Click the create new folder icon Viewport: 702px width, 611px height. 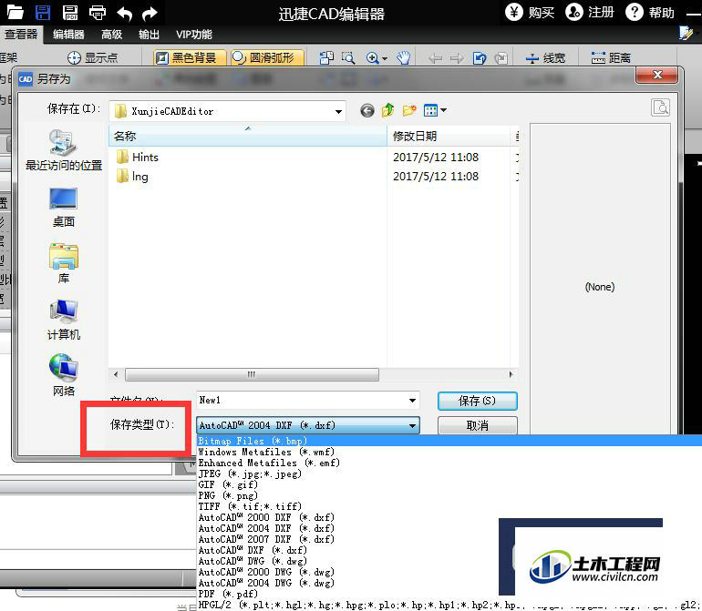[x=409, y=110]
